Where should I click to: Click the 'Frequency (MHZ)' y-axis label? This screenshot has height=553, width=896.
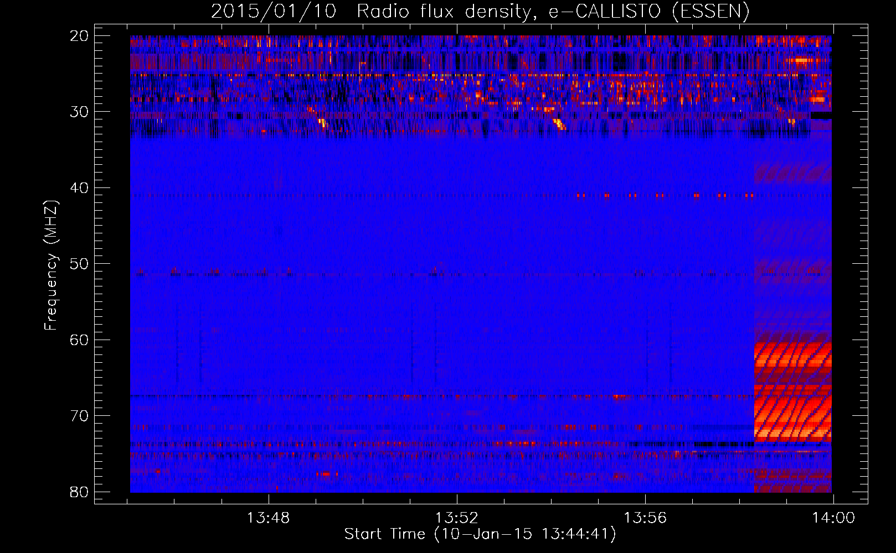[51, 265]
